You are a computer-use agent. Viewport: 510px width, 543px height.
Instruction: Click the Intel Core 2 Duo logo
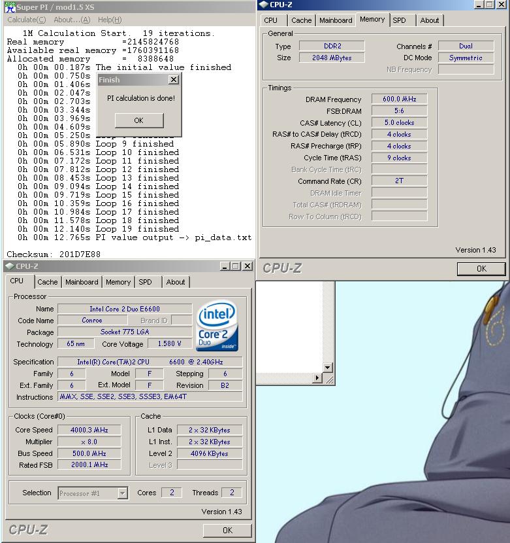(217, 326)
